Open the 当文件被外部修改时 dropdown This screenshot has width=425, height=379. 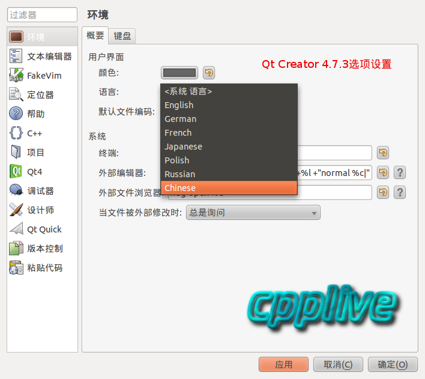[x=253, y=213]
